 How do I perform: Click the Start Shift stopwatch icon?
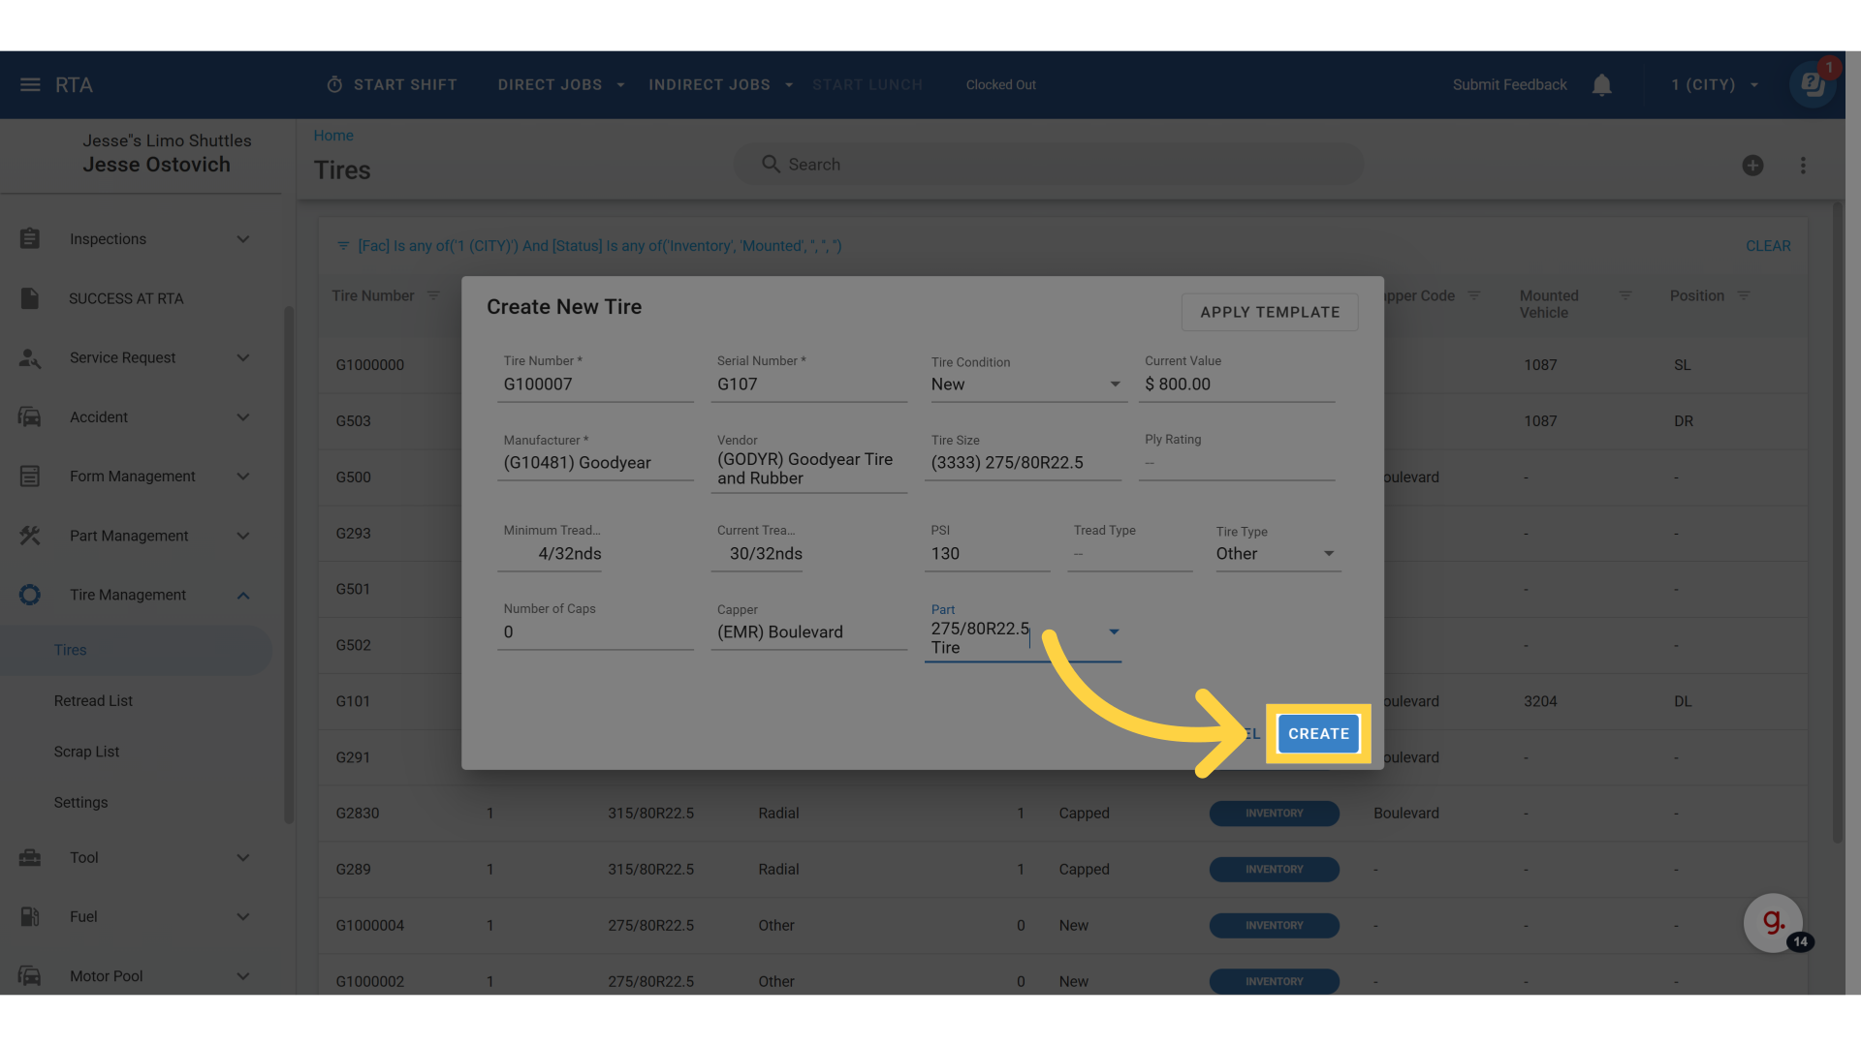[334, 85]
